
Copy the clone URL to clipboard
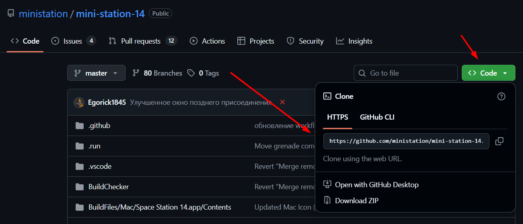(499, 141)
